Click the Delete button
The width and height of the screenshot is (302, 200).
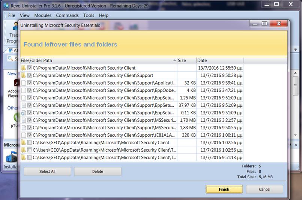98,171
